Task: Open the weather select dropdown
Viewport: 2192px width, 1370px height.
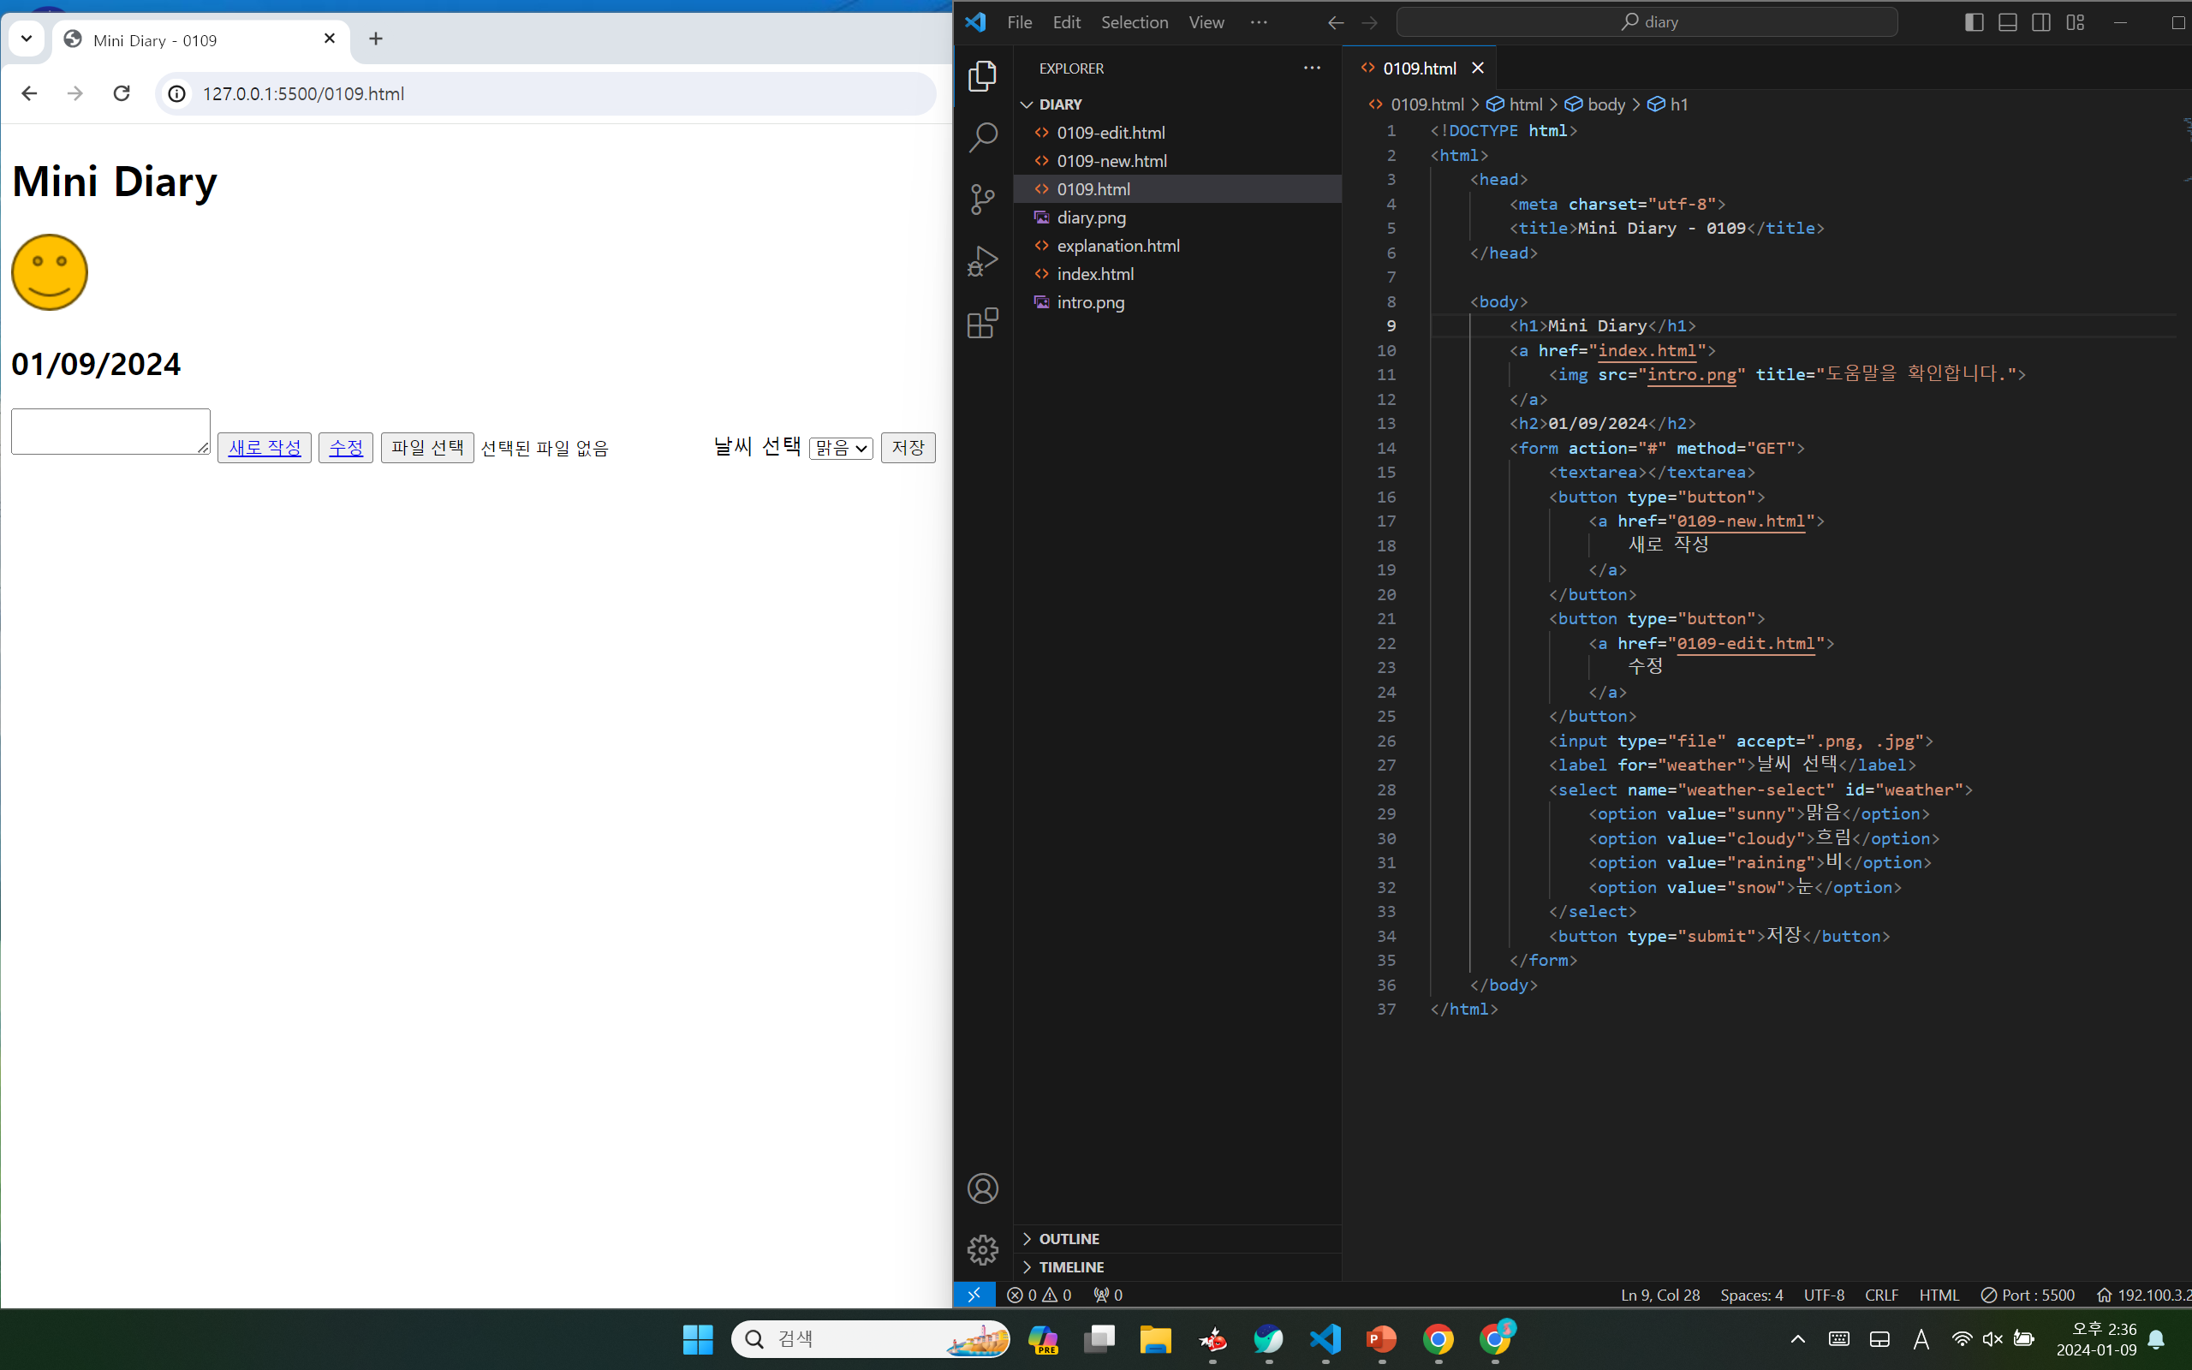Action: point(841,448)
